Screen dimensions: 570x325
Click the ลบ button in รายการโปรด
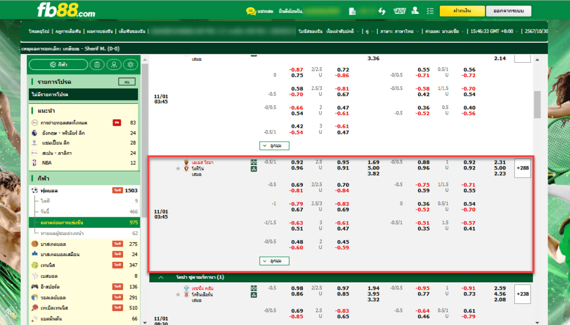127,82
